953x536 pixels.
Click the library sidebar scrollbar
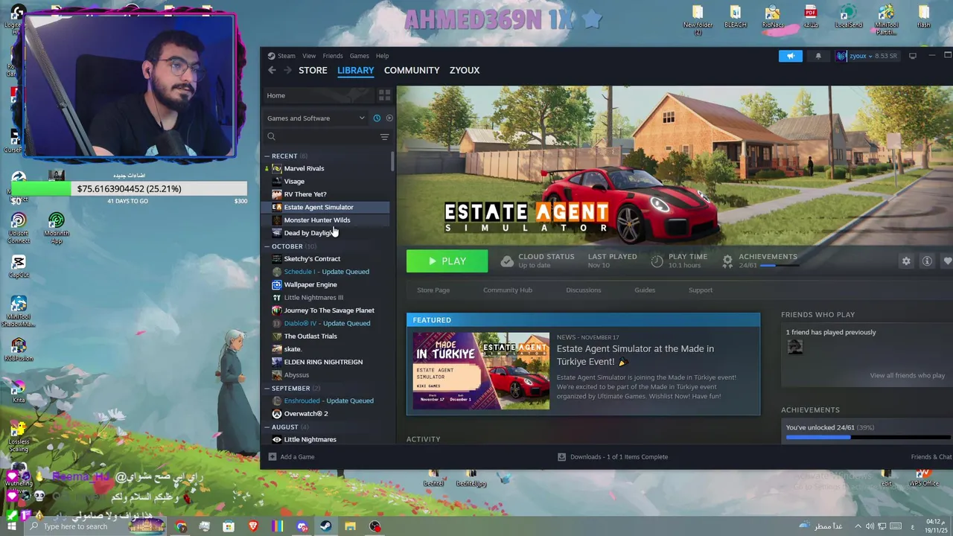point(392,162)
